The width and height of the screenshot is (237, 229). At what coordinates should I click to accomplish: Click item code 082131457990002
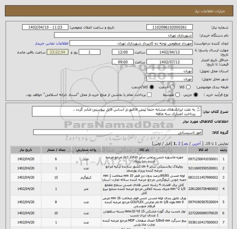[203, 177]
